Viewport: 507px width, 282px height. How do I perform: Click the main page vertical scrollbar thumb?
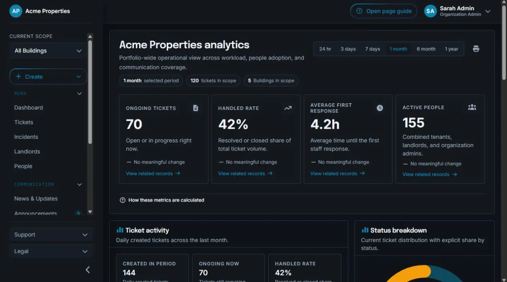504,42
